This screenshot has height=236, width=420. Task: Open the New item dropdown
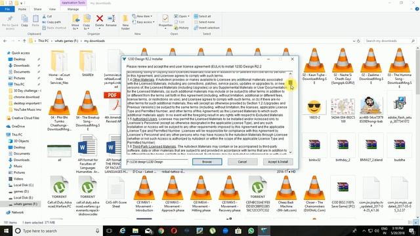[x=142, y=16]
